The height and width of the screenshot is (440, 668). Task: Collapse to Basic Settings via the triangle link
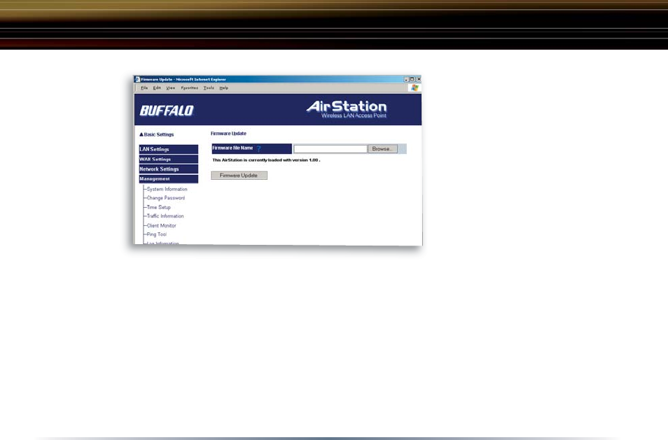pyautogui.click(x=156, y=134)
